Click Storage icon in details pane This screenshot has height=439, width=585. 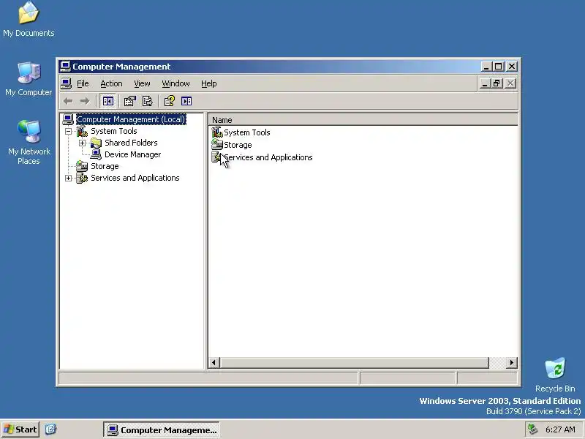pyautogui.click(x=217, y=145)
